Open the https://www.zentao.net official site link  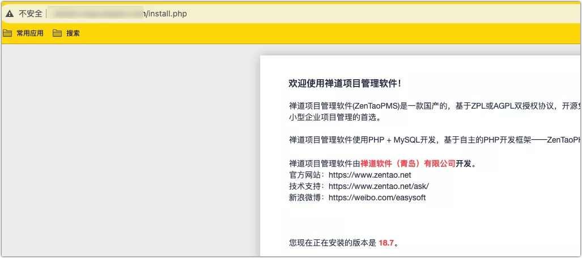(370, 175)
